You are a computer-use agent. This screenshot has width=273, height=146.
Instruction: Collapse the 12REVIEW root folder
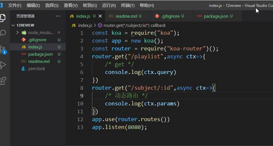[13, 25]
